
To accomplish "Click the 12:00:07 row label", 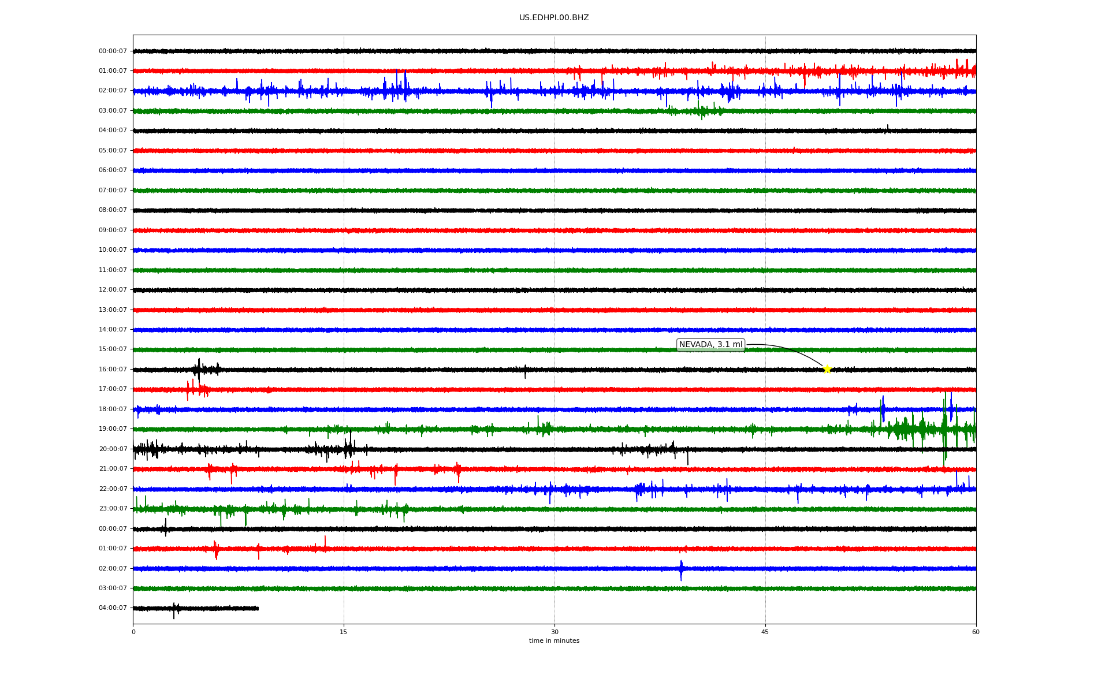I will (x=113, y=290).
